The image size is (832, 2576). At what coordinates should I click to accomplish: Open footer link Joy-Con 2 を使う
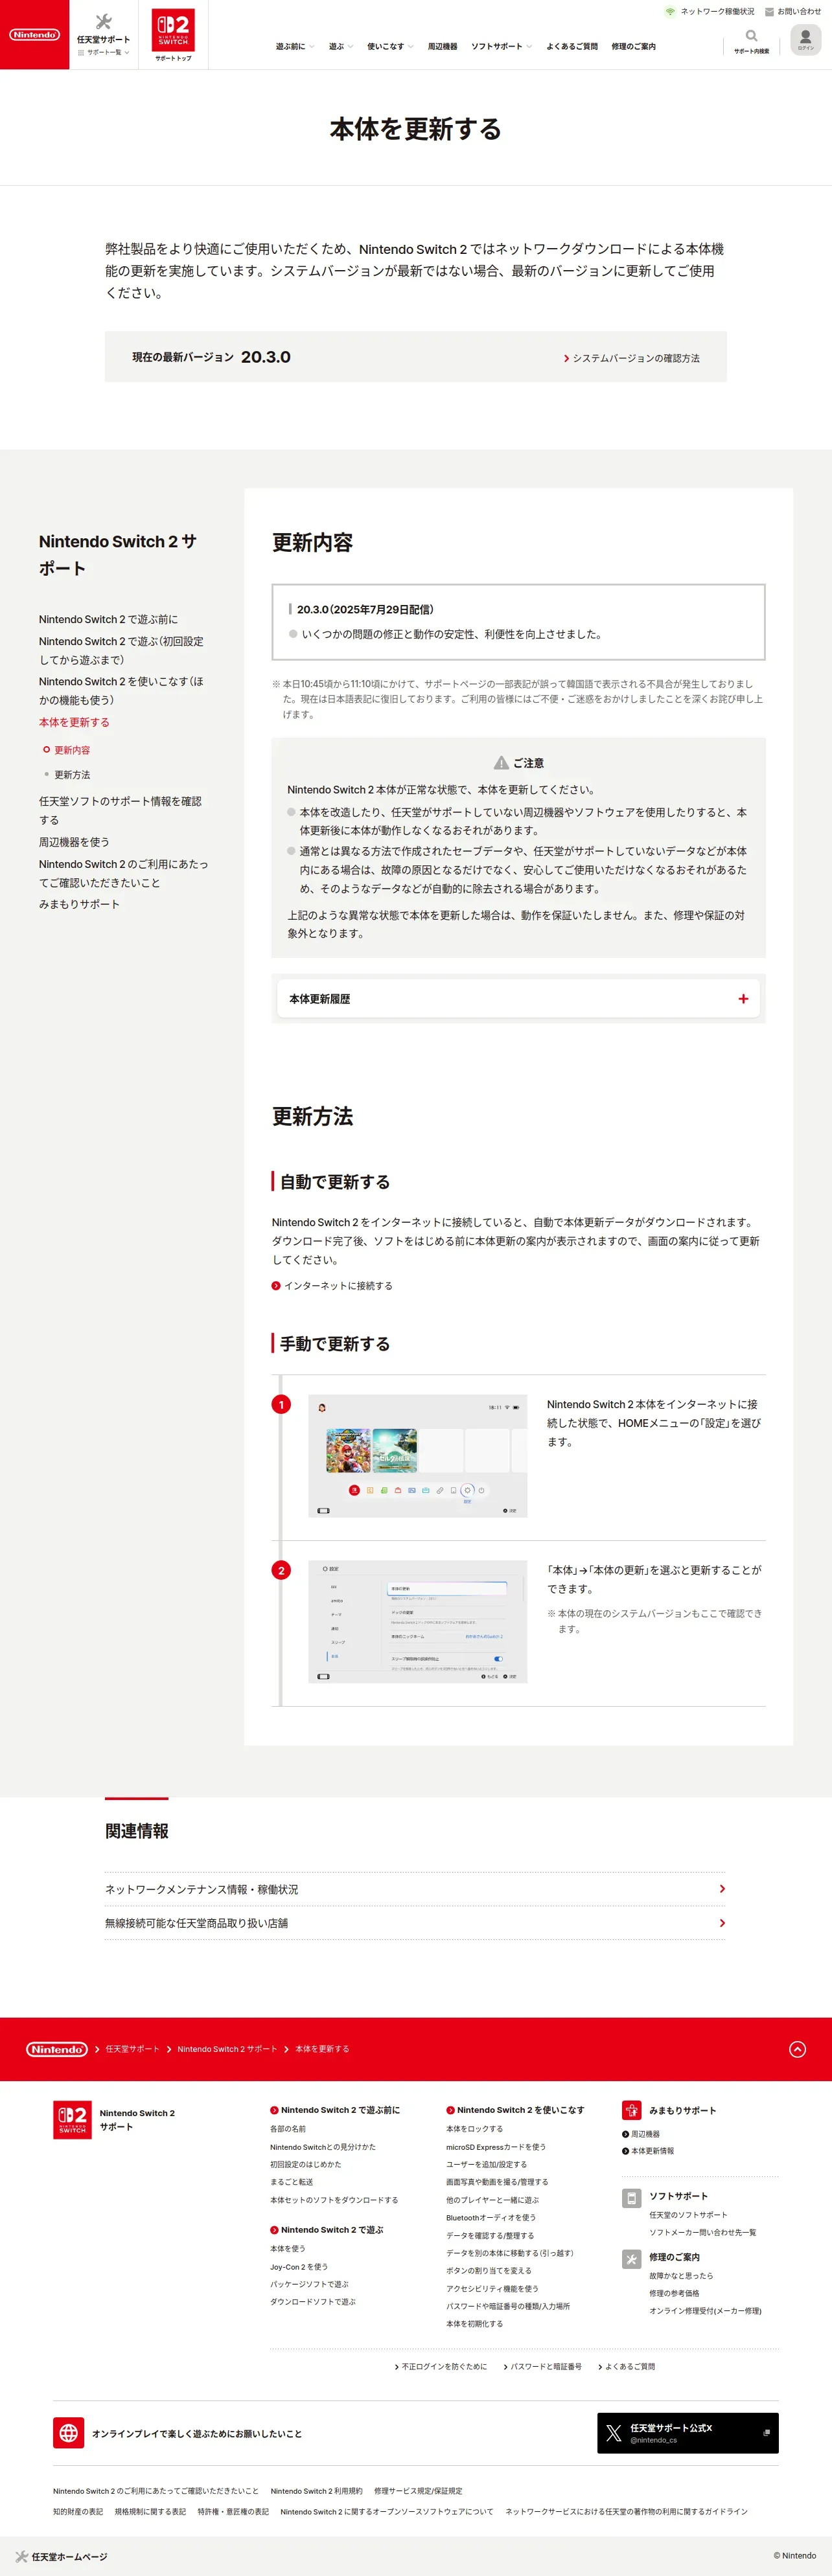tap(299, 2267)
